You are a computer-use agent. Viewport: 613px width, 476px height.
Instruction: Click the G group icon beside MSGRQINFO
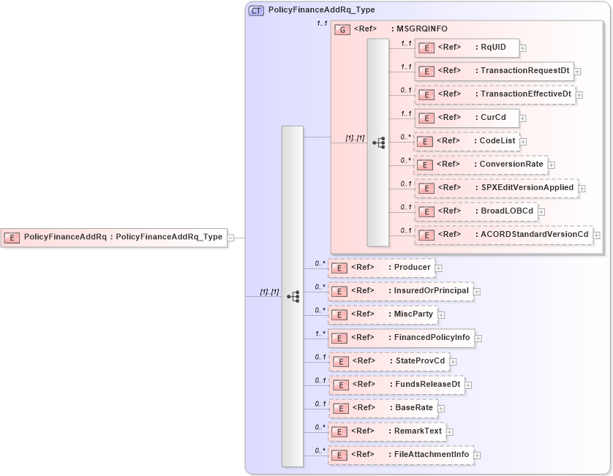342,29
